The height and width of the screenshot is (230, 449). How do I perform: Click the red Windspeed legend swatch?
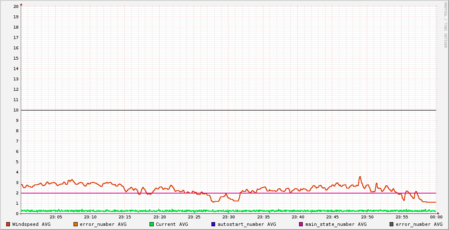(8, 224)
